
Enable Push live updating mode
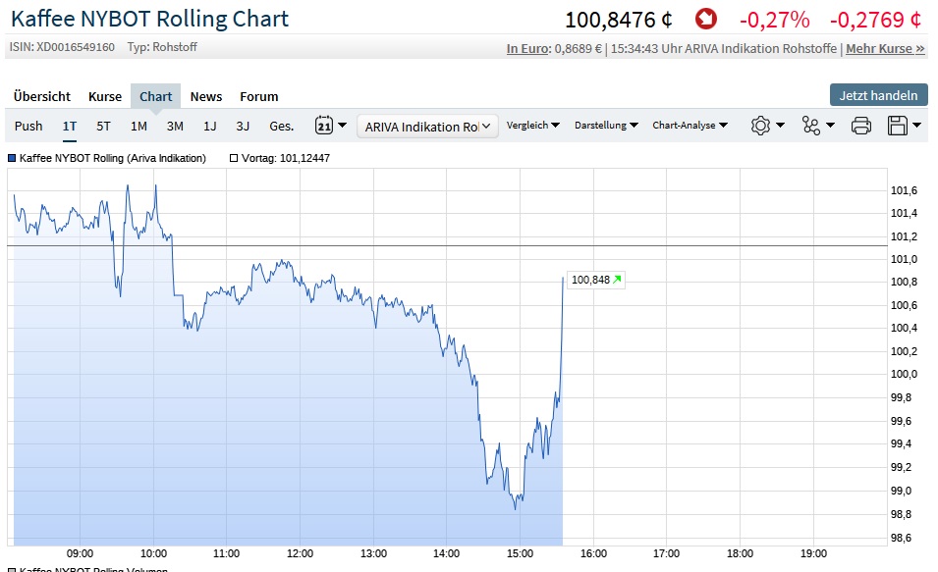(28, 126)
